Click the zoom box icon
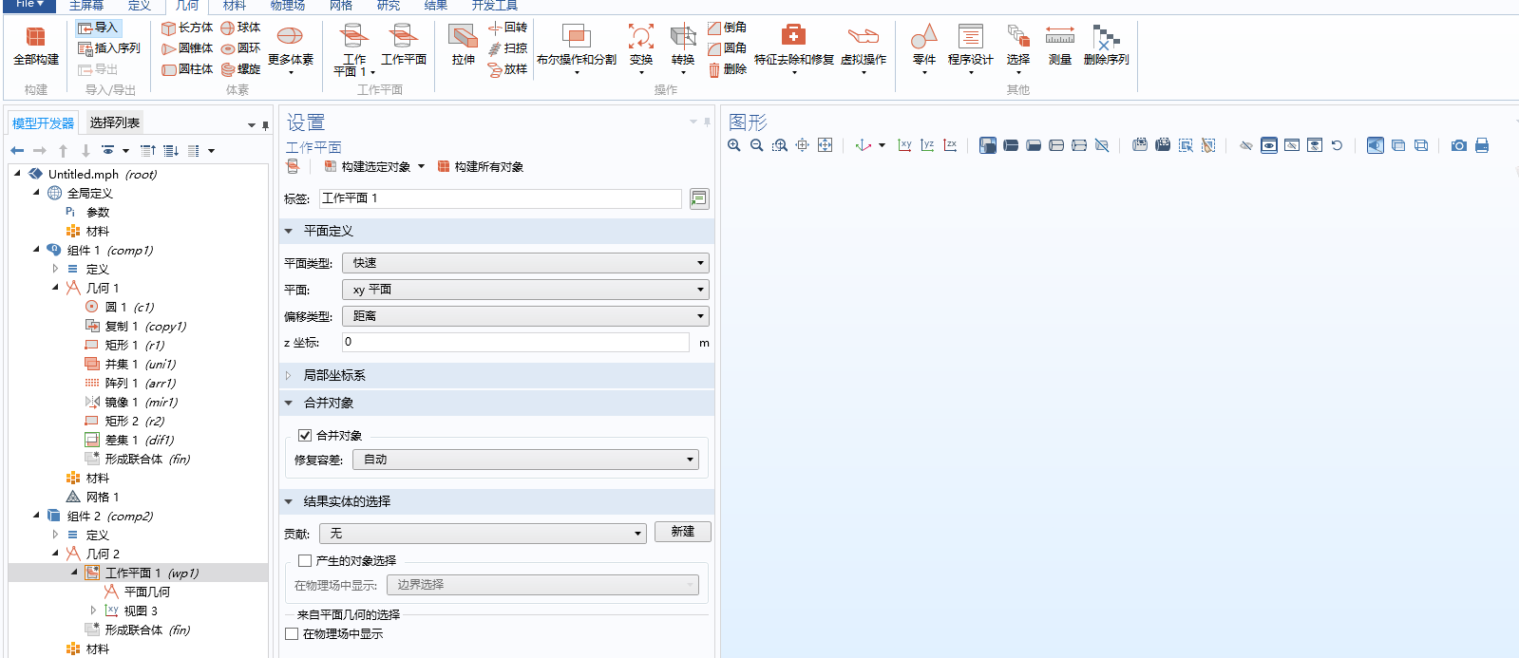This screenshot has width=1519, height=658. (780, 145)
